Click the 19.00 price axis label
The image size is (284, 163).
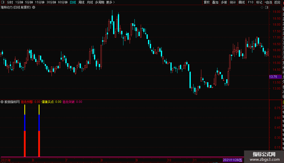(x=276, y=12)
